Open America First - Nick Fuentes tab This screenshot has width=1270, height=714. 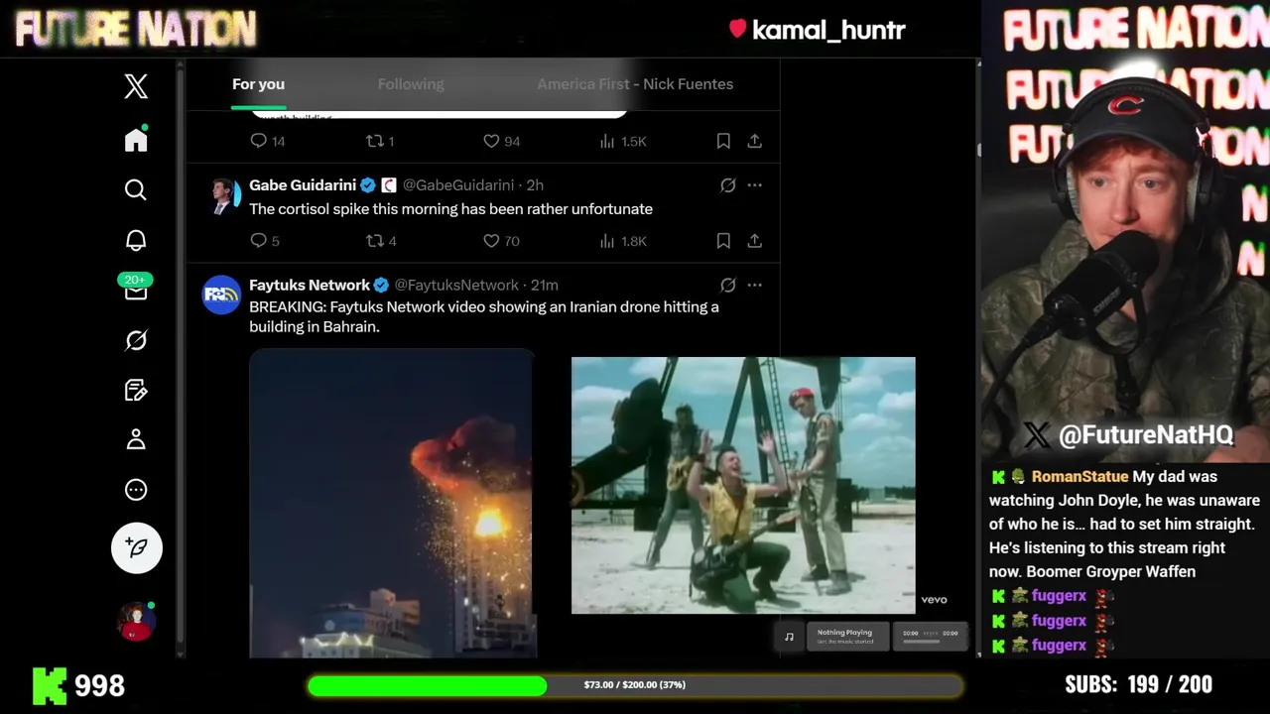click(635, 84)
